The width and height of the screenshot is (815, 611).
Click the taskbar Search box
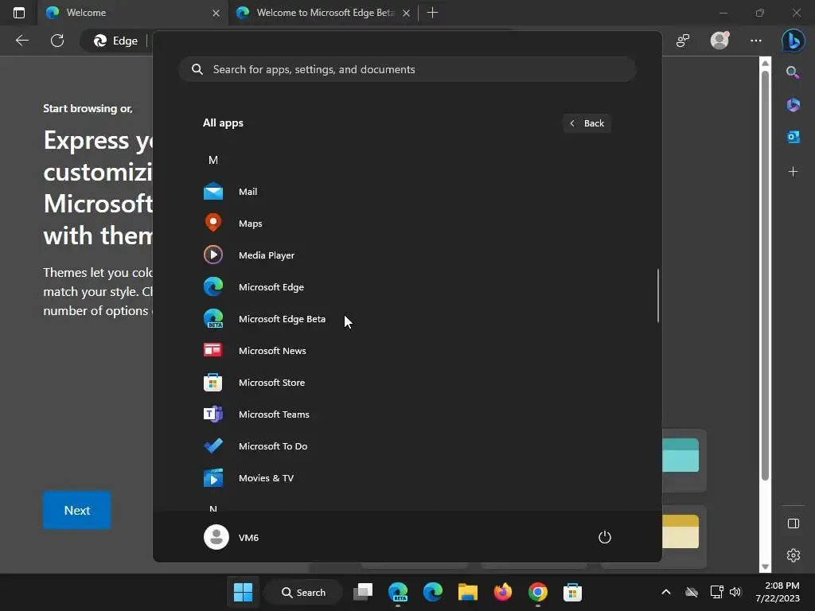pyautogui.click(x=303, y=592)
